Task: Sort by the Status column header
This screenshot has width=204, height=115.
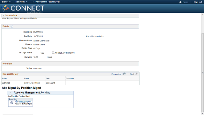Action: click(4, 78)
